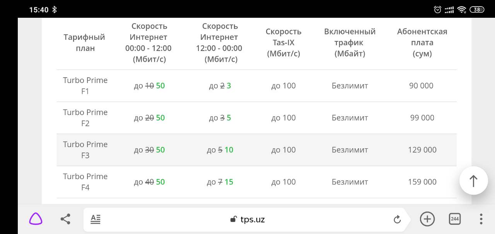The height and width of the screenshot is (234, 495).
Task: Tap the alarm icon in status bar
Action: 438,10
